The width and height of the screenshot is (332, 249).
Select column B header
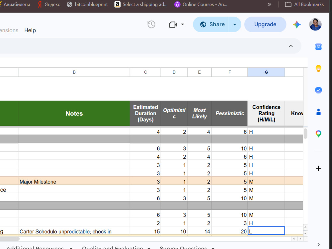pos(74,72)
